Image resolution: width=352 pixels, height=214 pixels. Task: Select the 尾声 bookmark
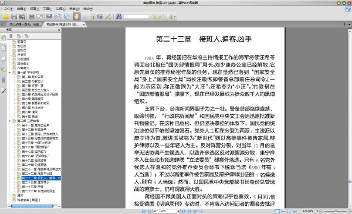coord(20,196)
